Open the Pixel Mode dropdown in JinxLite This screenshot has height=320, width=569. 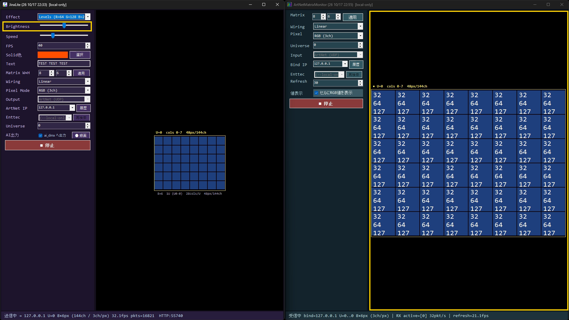[88, 90]
